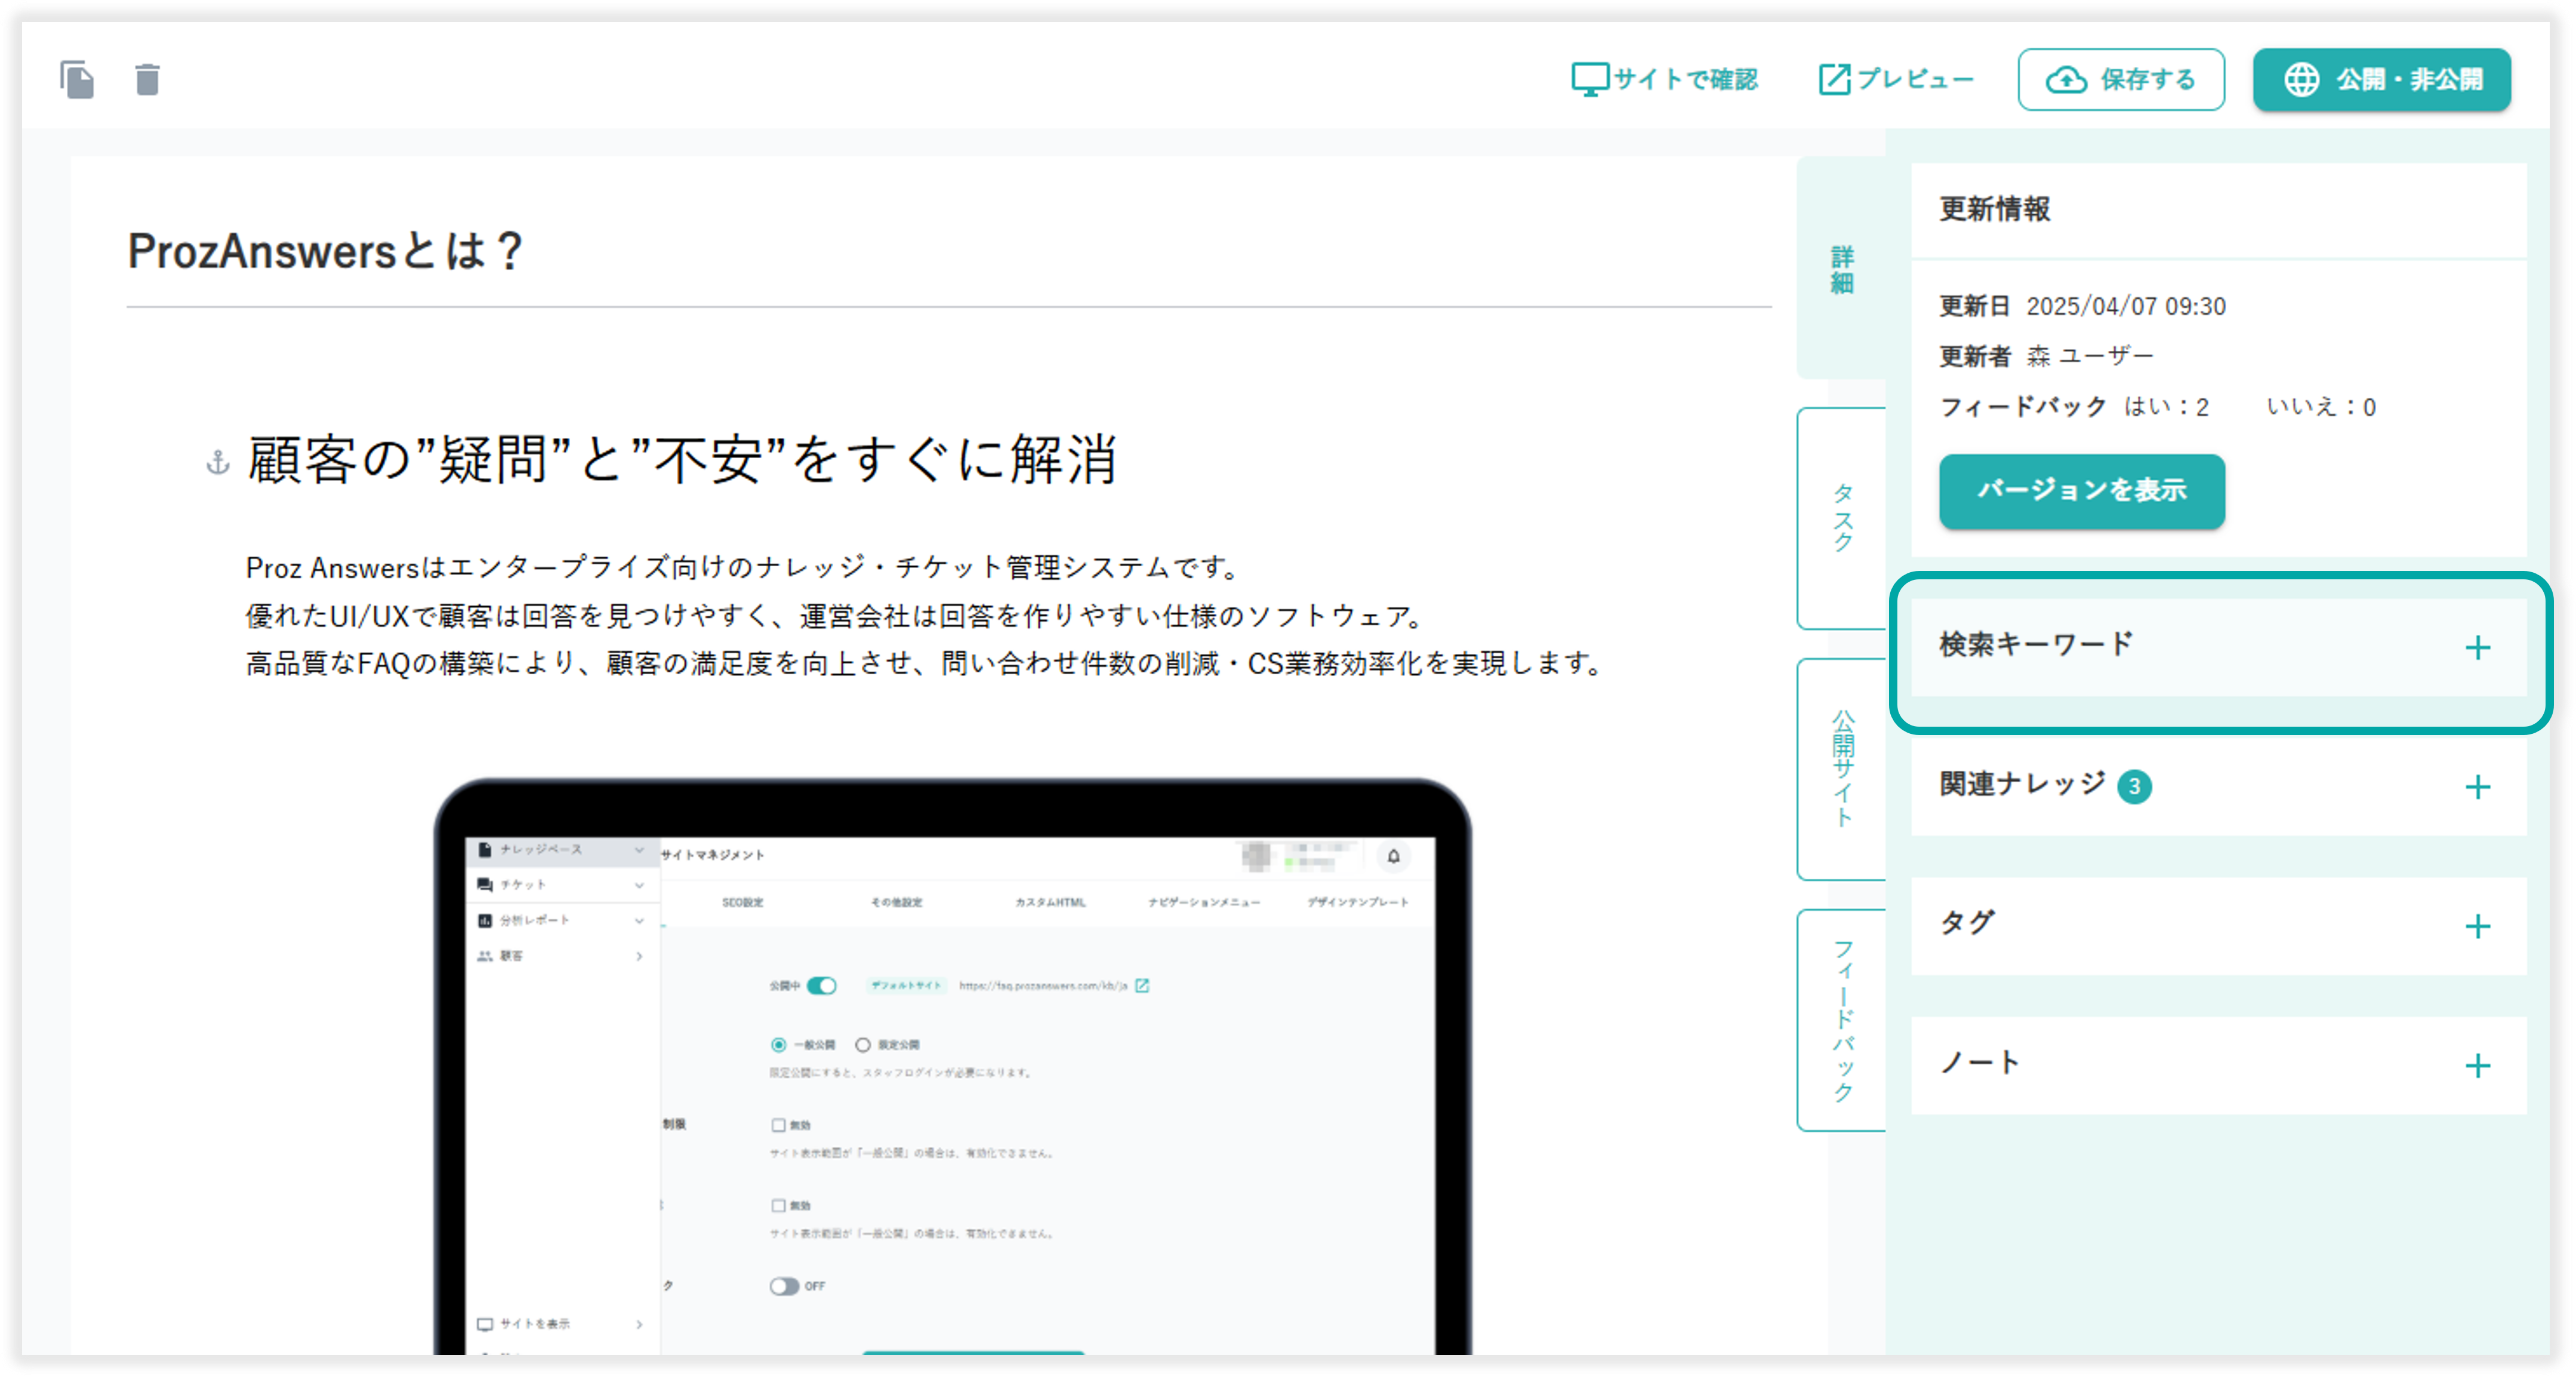Click the anchor icon beside the heading
The image size is (2576, 1377).
[218, 462]
